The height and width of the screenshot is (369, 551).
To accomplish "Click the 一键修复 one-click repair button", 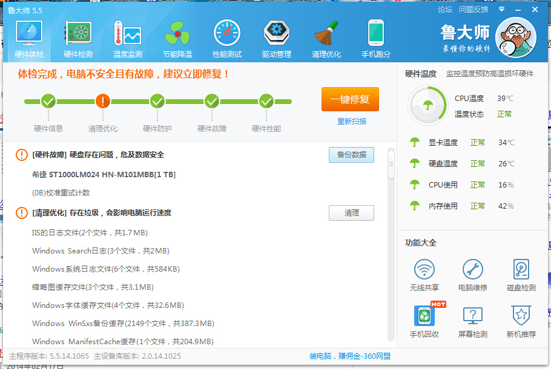I will [350, 99].
